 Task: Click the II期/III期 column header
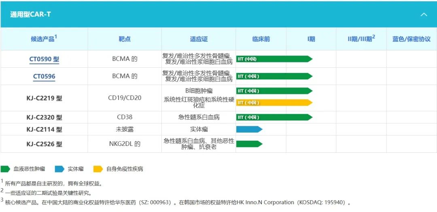click(x=361, y=39)
